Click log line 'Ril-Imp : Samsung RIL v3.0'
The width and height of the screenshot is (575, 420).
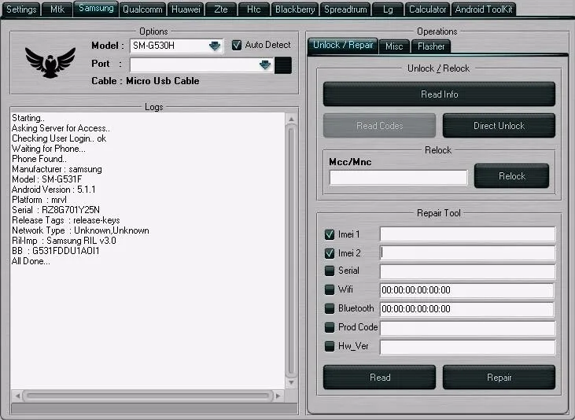pos(64,241)
